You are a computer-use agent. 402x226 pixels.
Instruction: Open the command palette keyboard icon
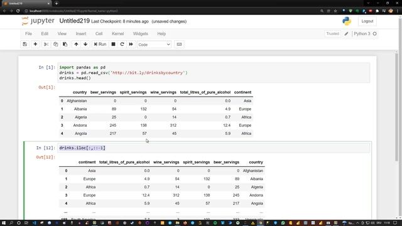[x=179, y=45]
